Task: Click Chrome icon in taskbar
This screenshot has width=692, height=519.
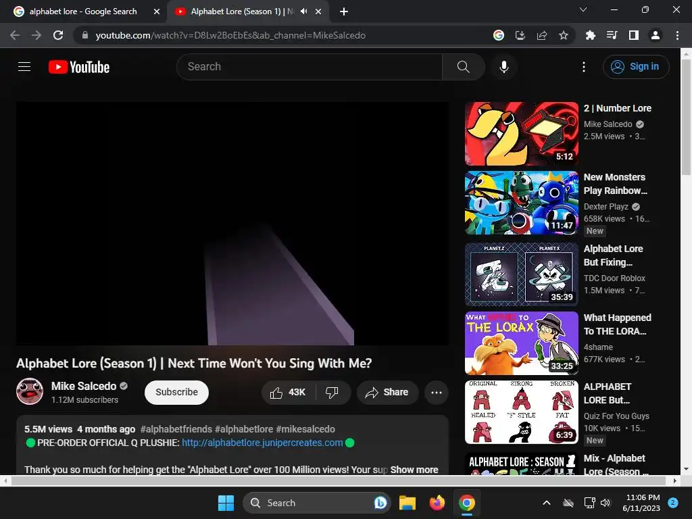Action: tap(466, 503)
